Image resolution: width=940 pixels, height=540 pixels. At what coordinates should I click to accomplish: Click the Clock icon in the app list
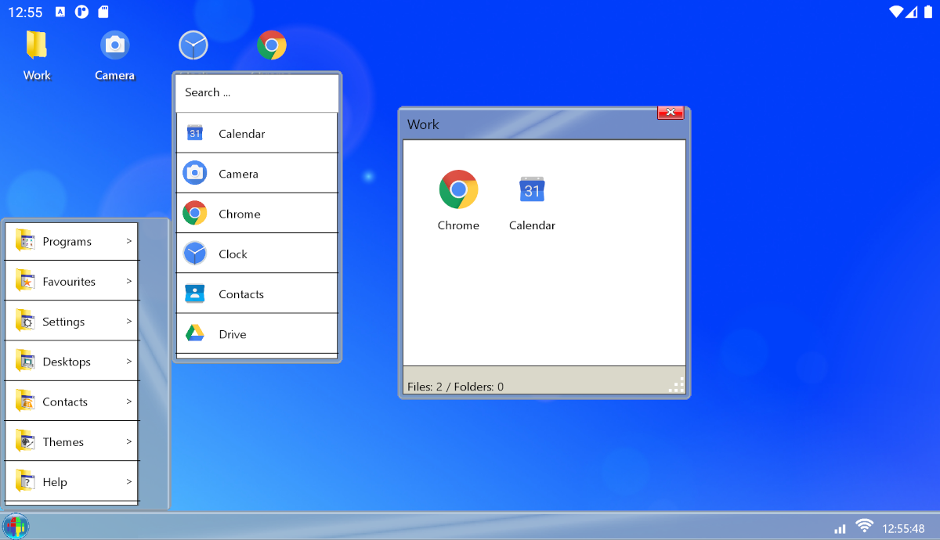tap(195, 254)
